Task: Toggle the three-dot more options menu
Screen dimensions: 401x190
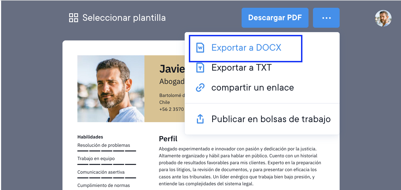Action: [x=326, y=18]
